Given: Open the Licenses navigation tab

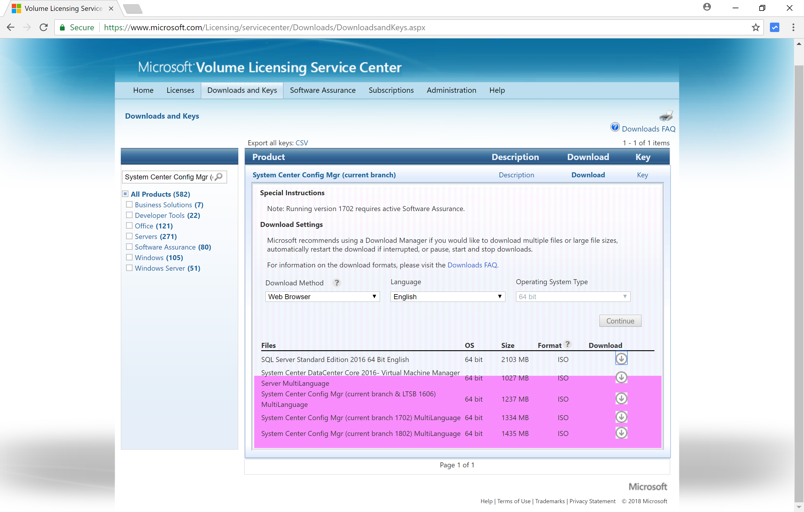Looking at the screenshot, I should (x=180, y=90).
